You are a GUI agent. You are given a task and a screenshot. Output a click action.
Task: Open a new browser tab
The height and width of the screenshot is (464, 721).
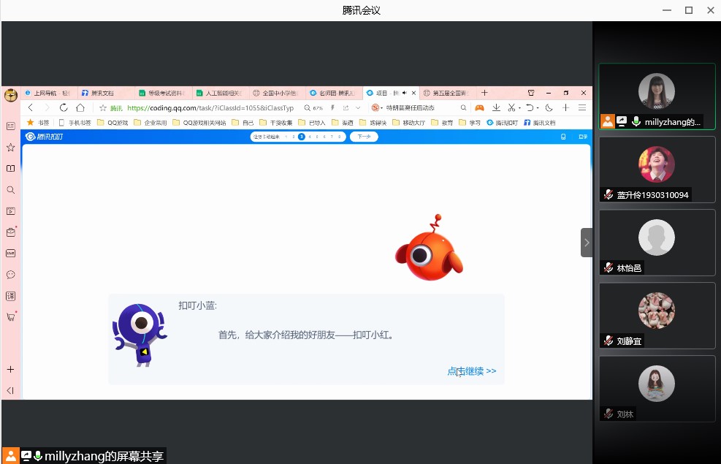484,93
